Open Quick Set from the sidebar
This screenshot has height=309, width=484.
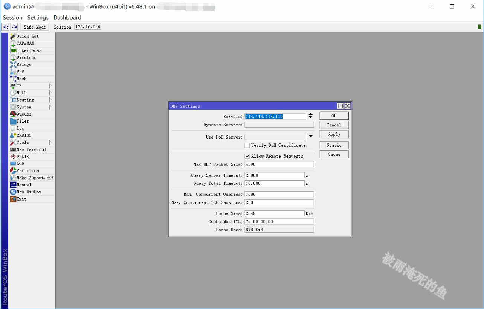(x=27, y=36)
